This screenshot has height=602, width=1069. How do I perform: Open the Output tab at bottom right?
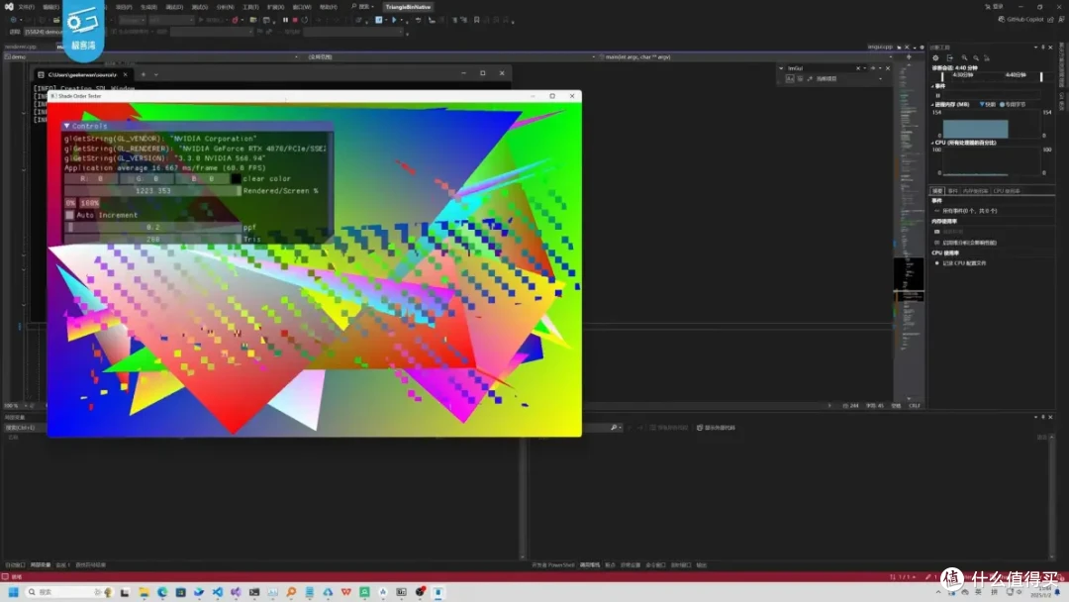pos(702,565)
